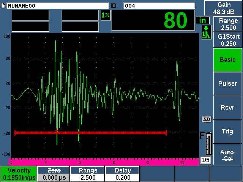Select the Delay parameter box

click(122, 174)
